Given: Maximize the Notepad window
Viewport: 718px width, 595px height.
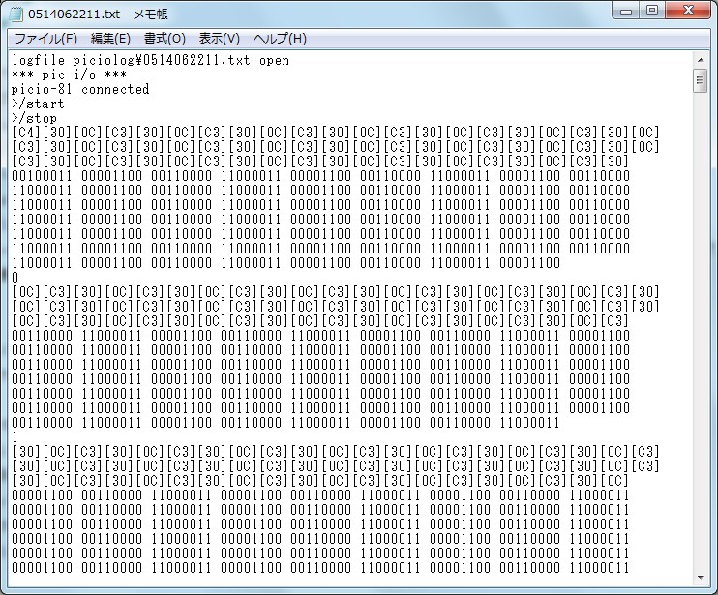Looking at the screenshot, I should point(652,11).
